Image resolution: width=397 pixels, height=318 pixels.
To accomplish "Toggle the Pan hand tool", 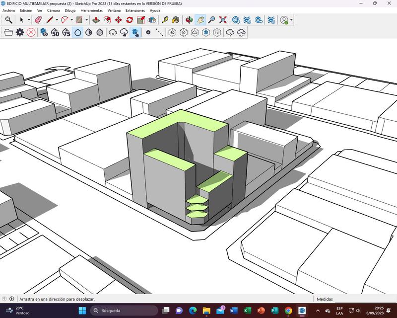I will click(x=200, y=20).
